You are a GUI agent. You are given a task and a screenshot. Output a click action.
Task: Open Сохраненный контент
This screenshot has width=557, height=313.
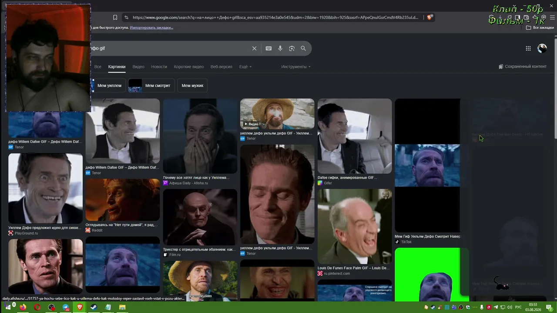pyautogui.click(x=523, y=67)
